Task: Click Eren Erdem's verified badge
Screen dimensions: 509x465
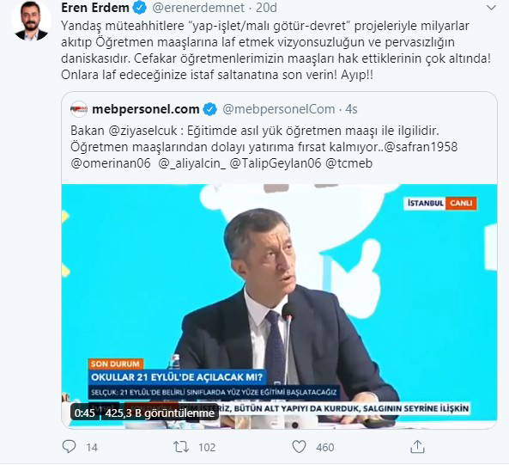Action: (140, 8)
